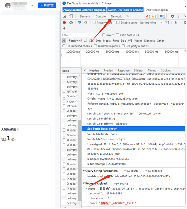Image resolution: width=187 pixels, height=209 pixels.
Task: Filter requests by WS type
Action: (130, 41)
